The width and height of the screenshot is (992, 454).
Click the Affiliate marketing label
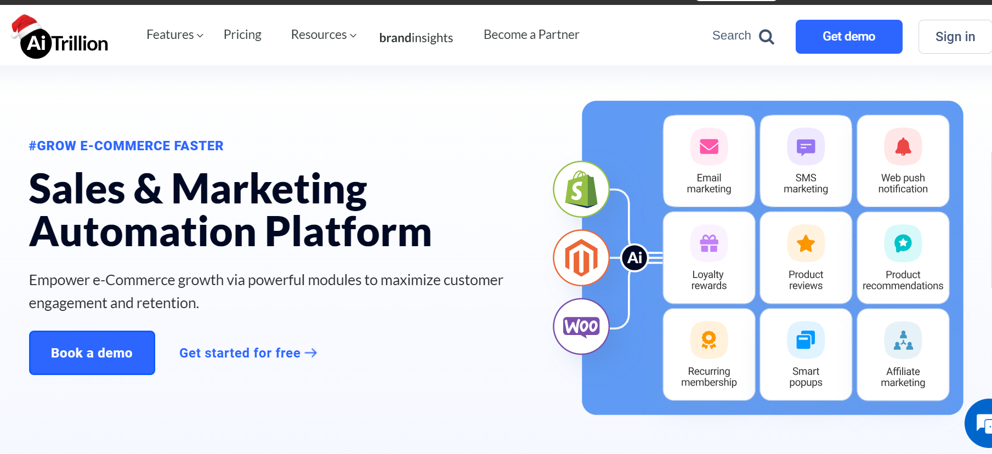[903, 377]
